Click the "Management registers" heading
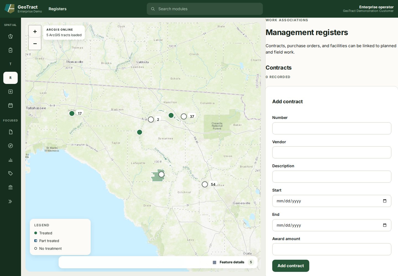Screen dimensions: 398x276 pos(307,32)
